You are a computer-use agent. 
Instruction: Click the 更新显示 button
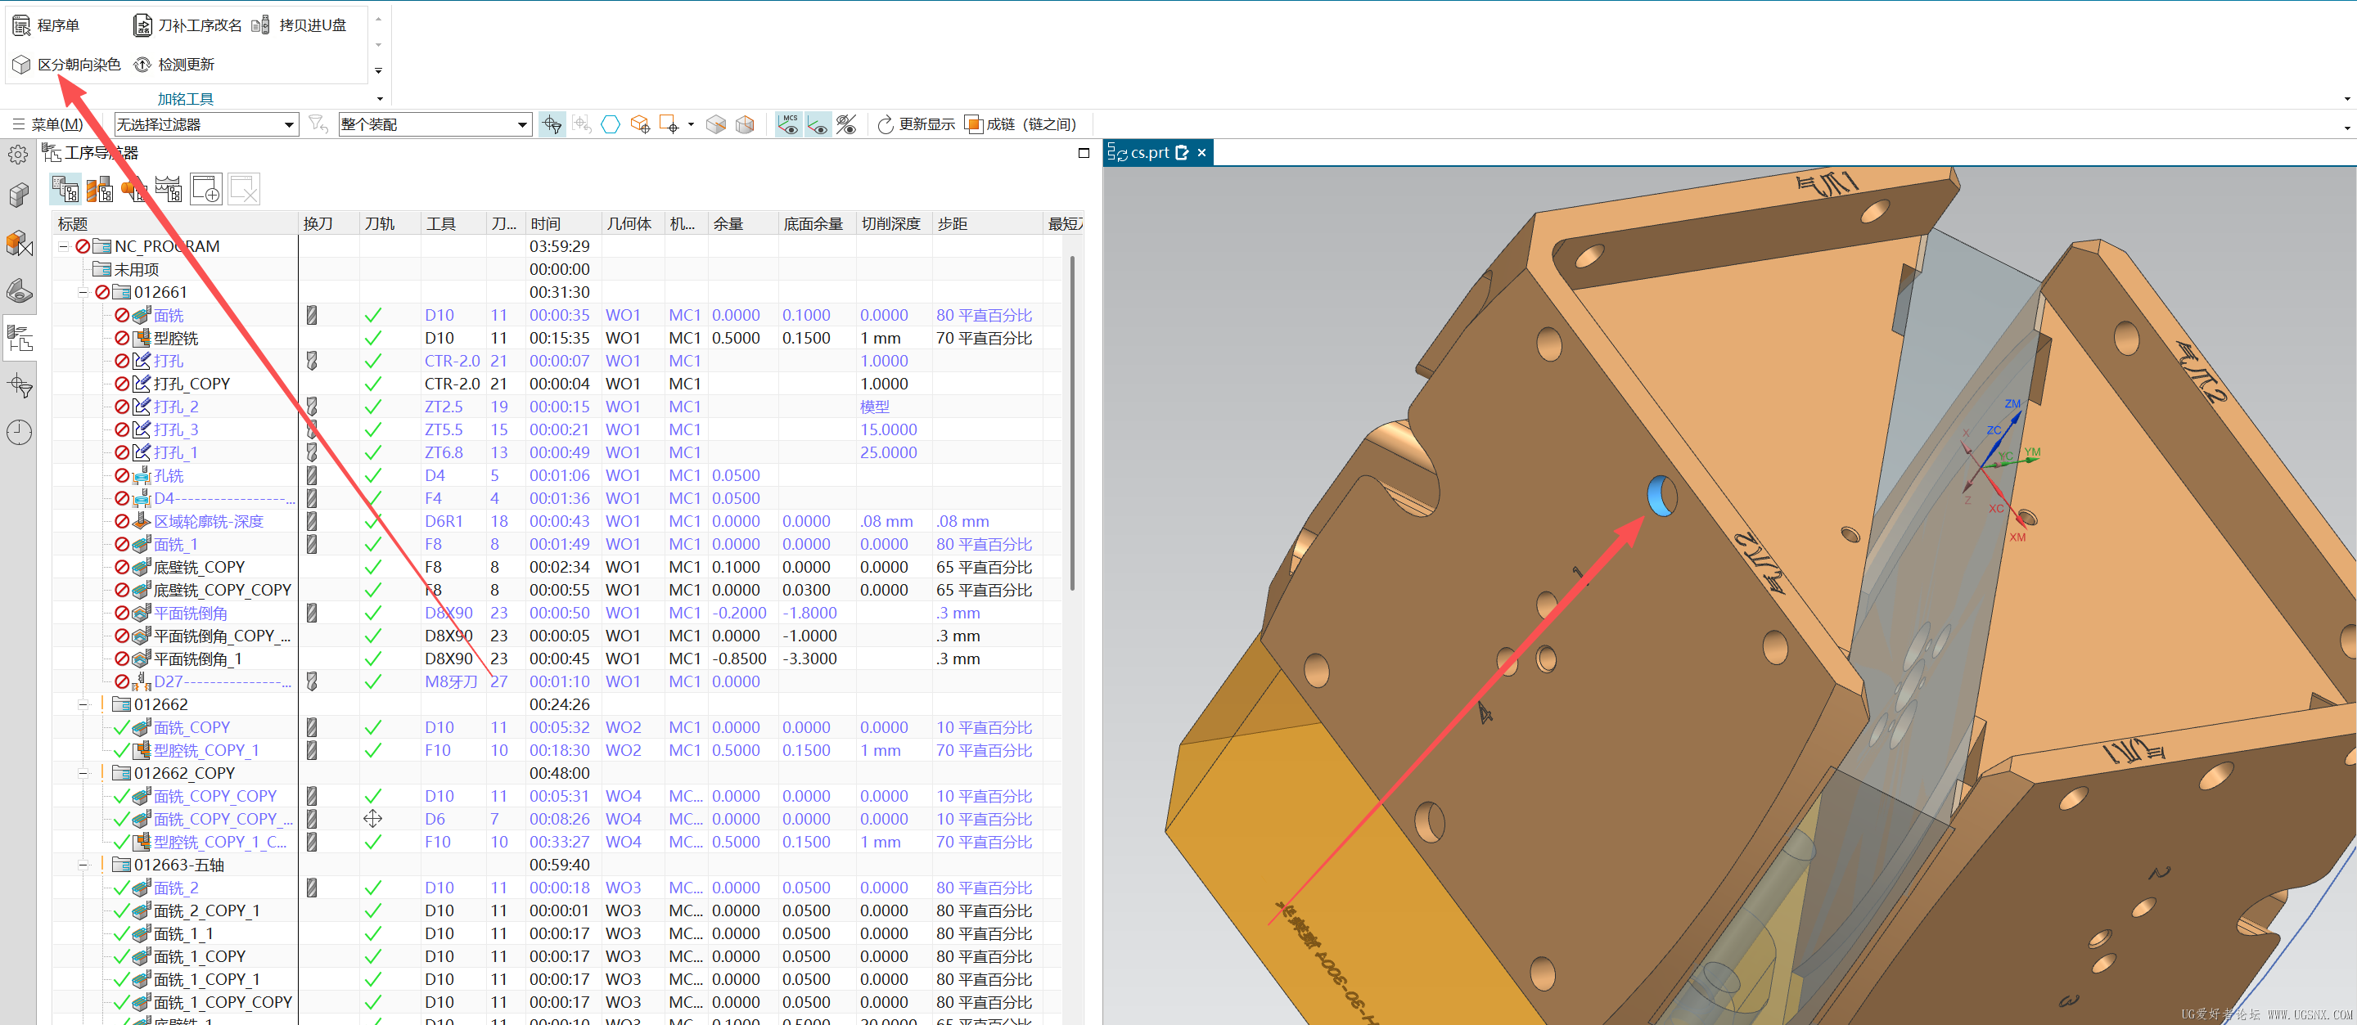tap(916, 124)
